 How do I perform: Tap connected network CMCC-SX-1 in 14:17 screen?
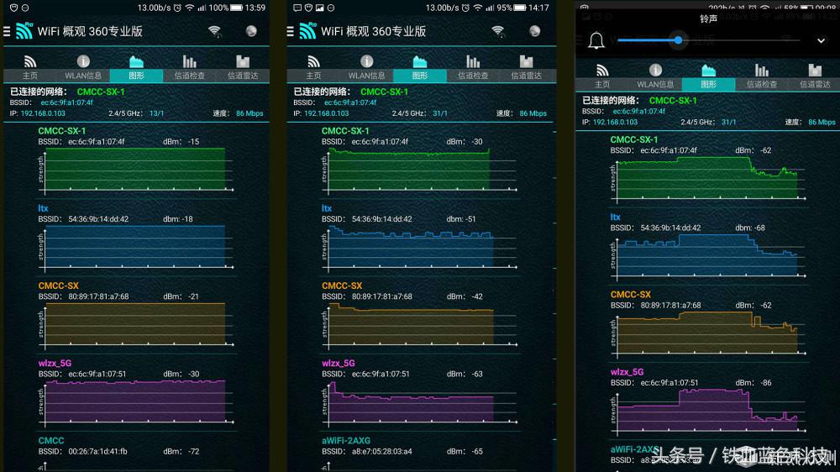click(384, 92)
